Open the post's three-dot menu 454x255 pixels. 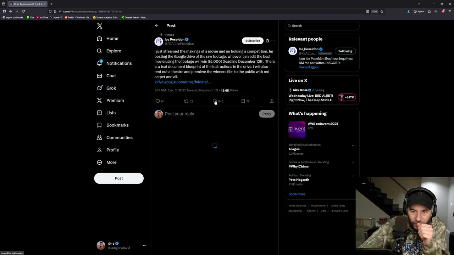pyautogui.click(x=273, y=41)
